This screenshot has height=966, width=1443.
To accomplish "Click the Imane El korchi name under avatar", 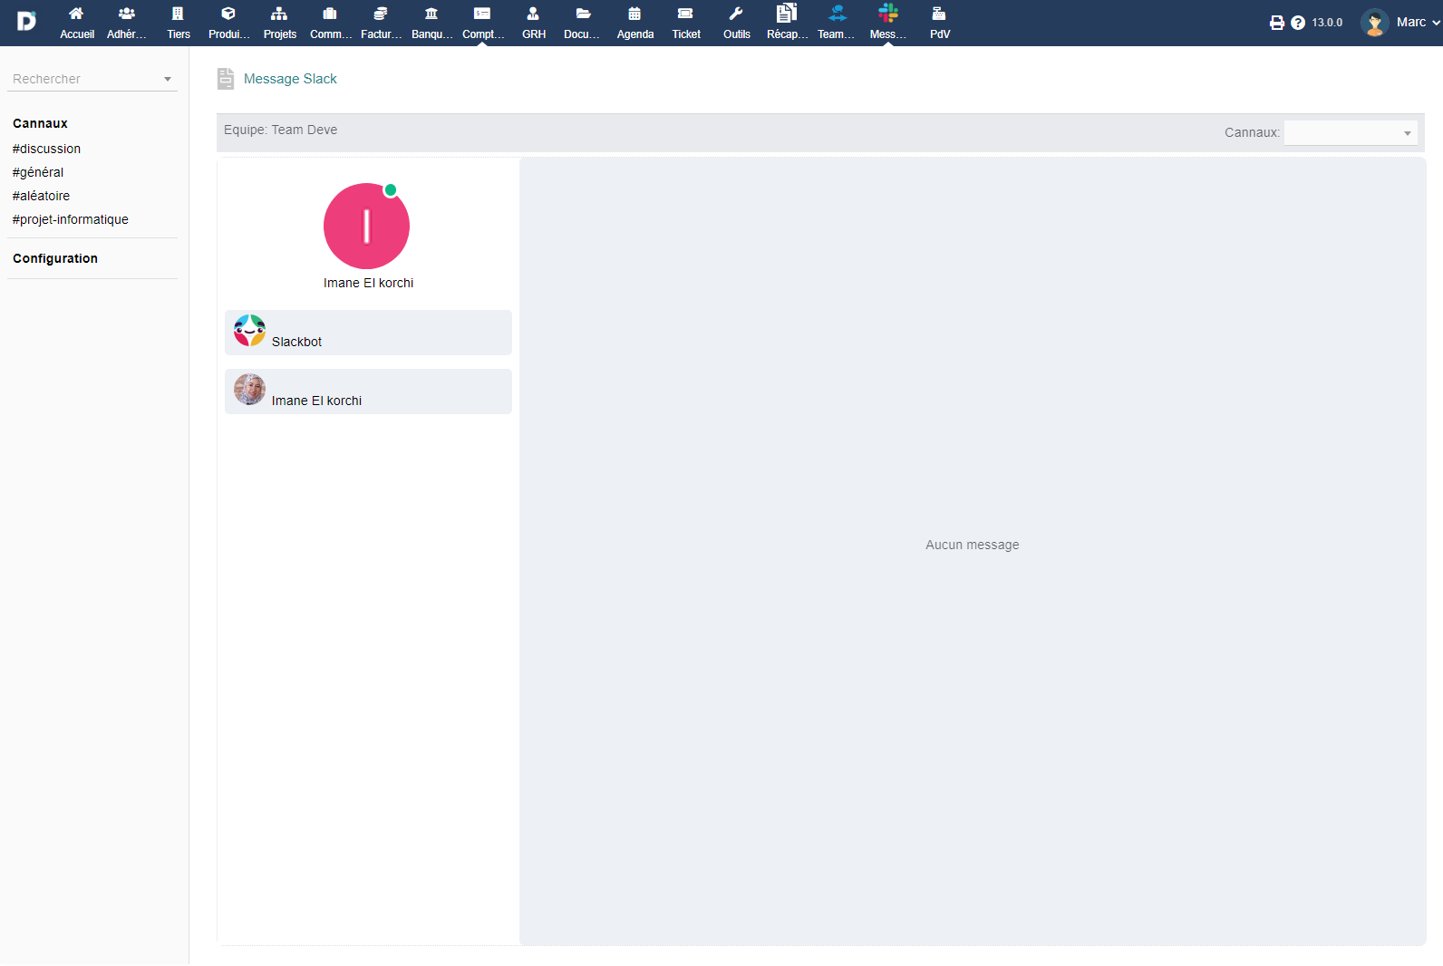I will pyautogui.click(x=368, y=283).
